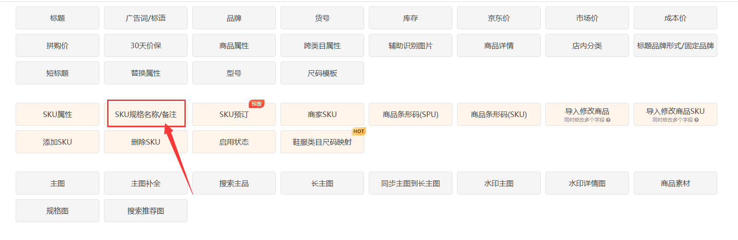Click the HOT badge on 鞋服类目尺码映射
This screenshot has height=240, width=738.
click(x=359, y=132)
